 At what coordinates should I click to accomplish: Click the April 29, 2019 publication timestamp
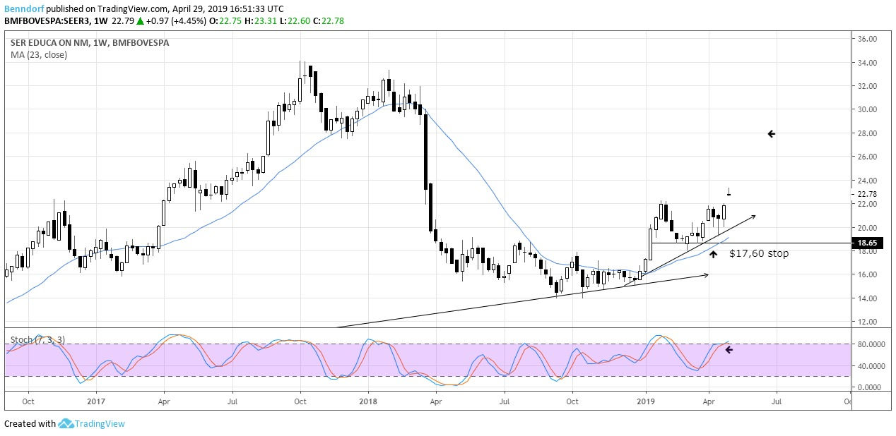(229, 9)
